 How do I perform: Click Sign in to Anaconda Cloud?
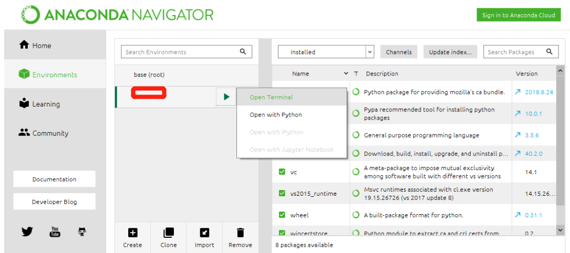(x=519, y=15)
